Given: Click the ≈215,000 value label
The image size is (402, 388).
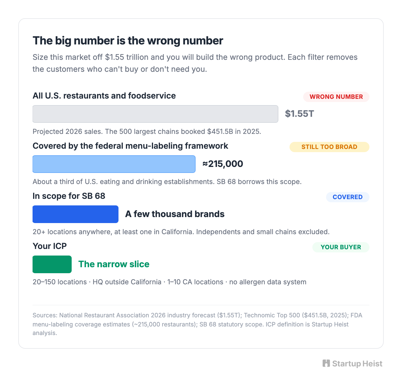Looking at the screenshot, I should [x=223, y=164].
